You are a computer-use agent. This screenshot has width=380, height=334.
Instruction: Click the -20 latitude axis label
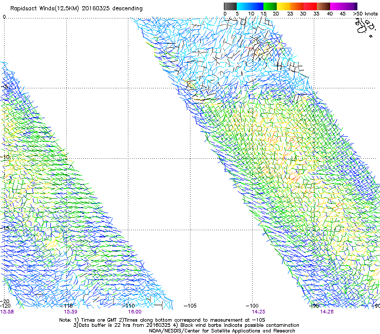(5, 301)
